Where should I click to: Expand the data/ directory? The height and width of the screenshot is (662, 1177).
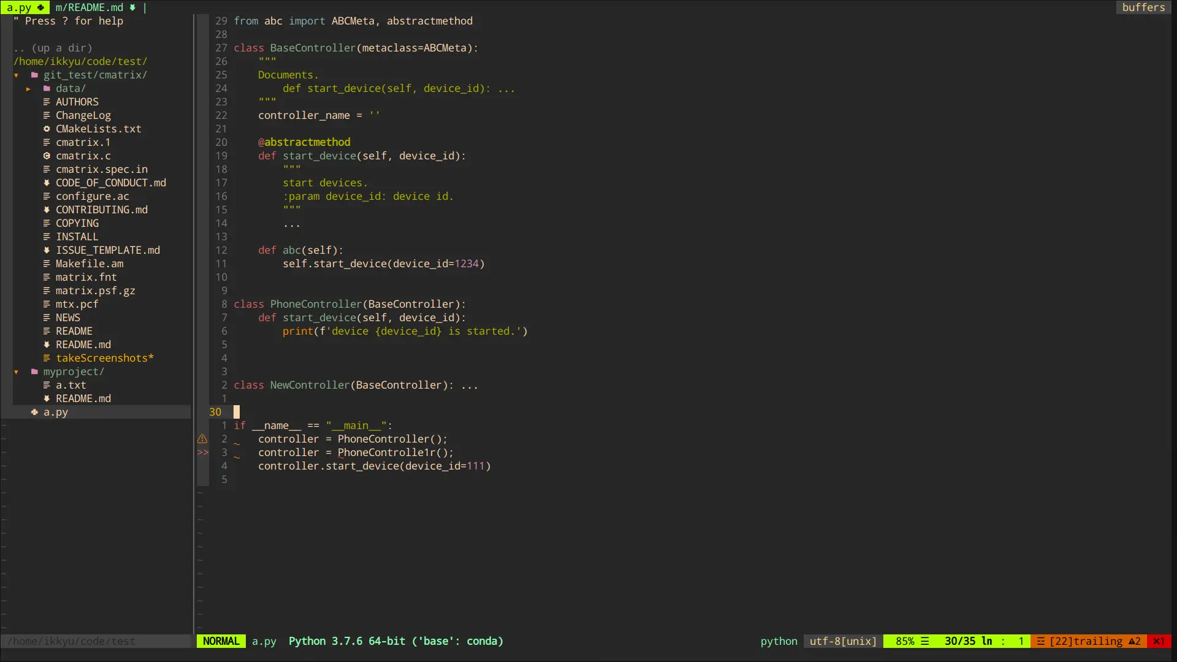click(28, 88)
